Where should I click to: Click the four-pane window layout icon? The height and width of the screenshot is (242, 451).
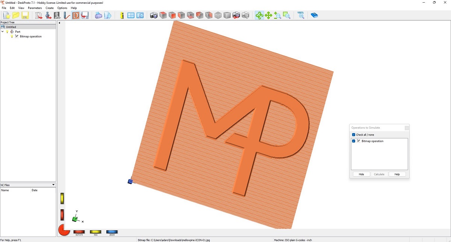(131, 15)
